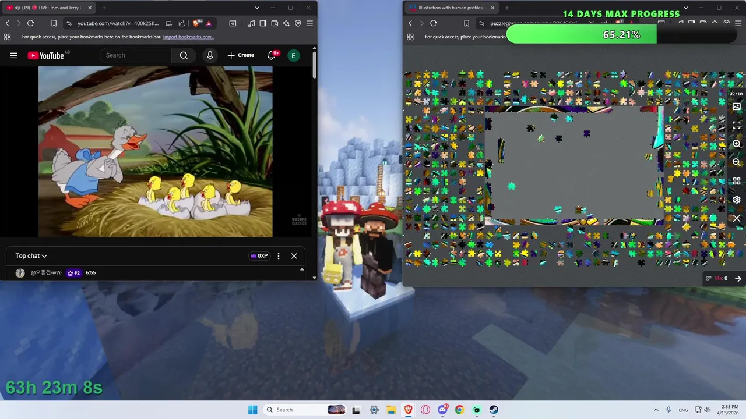Zoom in on the puzzle

[737, 144]
